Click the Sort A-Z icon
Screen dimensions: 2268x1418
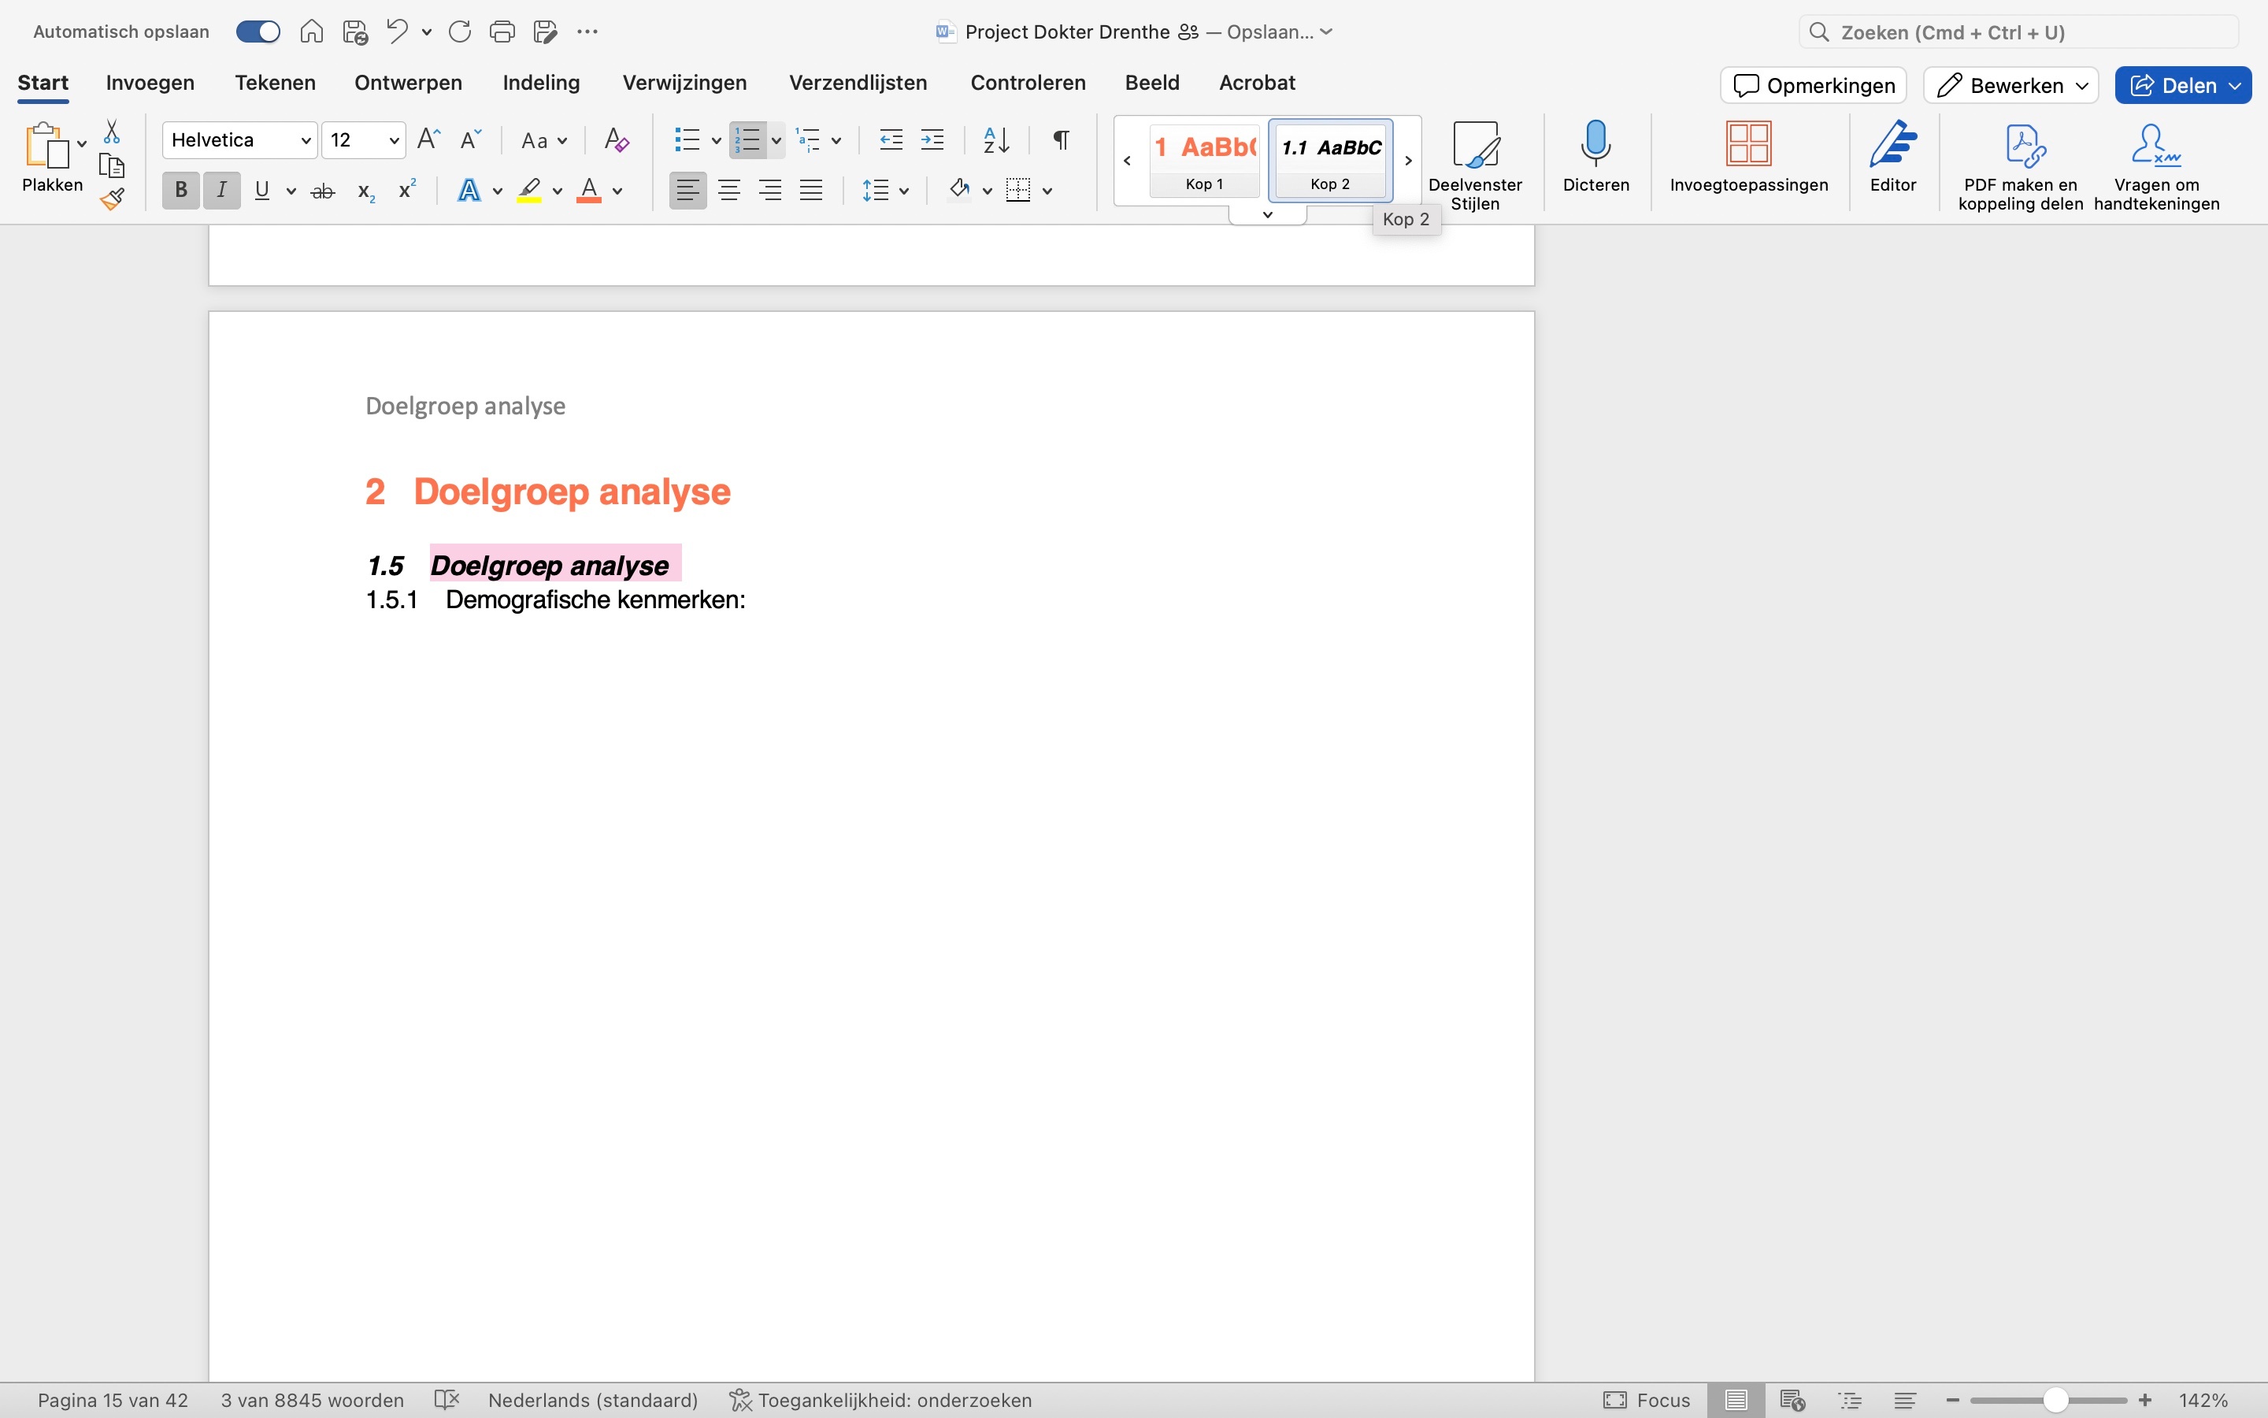pos(995,141)
